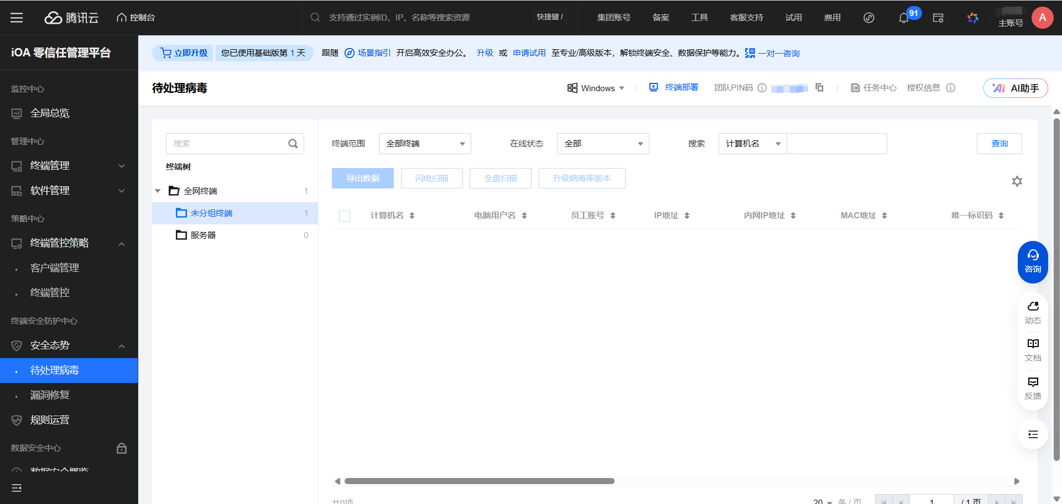This screenshot has height=504, width=1062.
Task: Open the hamburger menu at top left
Action: tap(17, 18)
